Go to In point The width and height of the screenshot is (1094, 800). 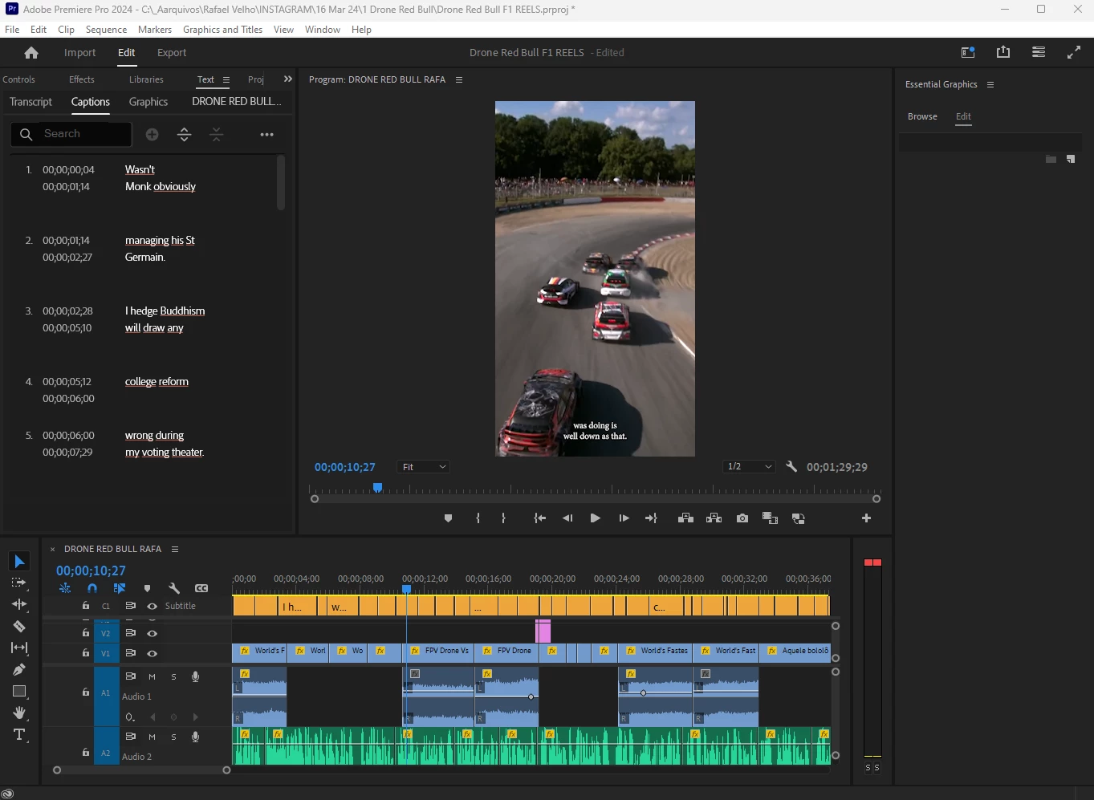[540, 518]
